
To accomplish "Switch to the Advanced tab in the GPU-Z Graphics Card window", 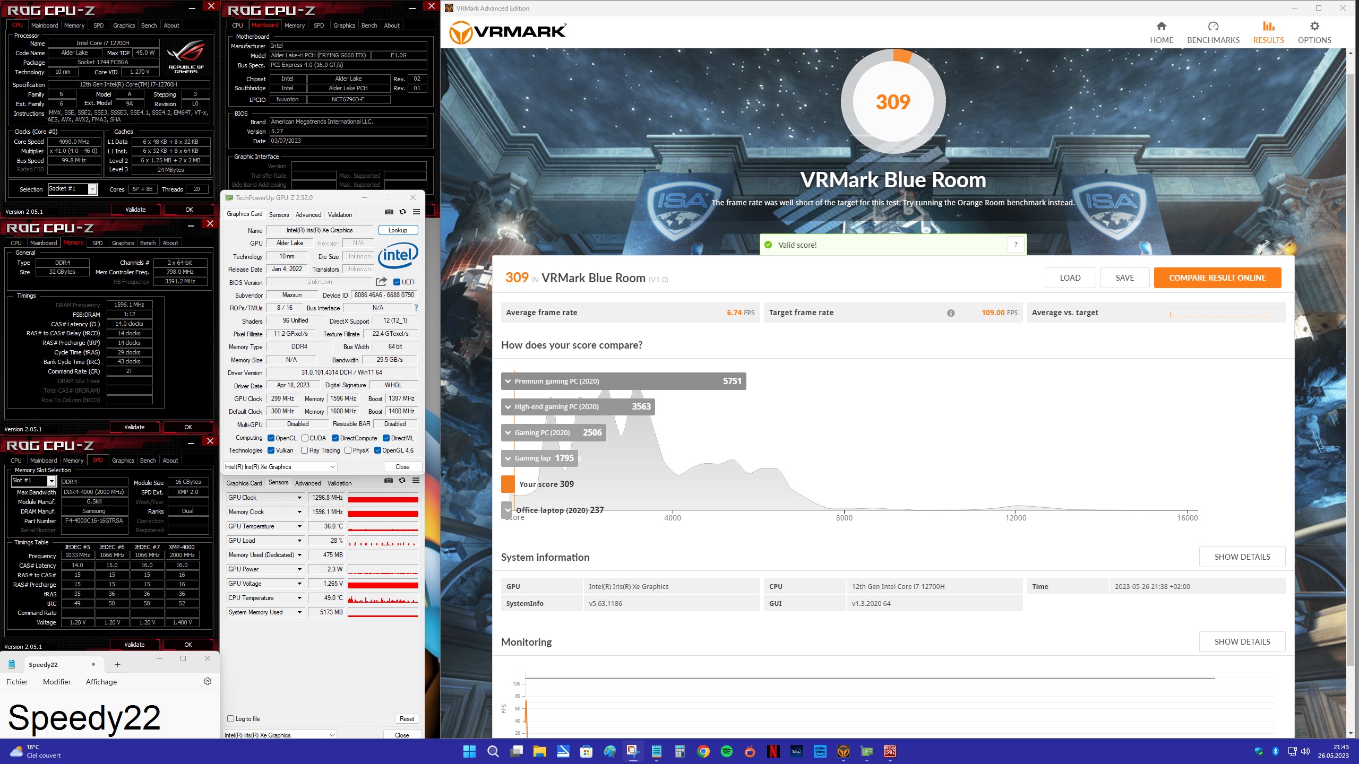I will coord(308,215).
